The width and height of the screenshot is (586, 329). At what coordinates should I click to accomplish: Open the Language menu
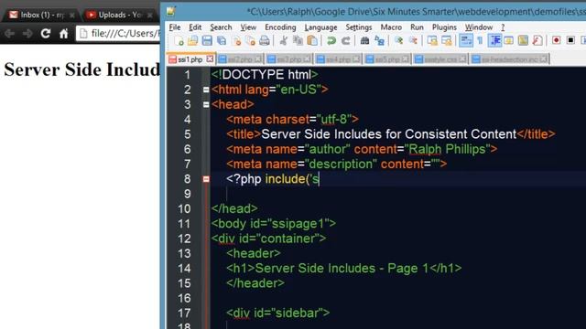[x=320, y=27]
